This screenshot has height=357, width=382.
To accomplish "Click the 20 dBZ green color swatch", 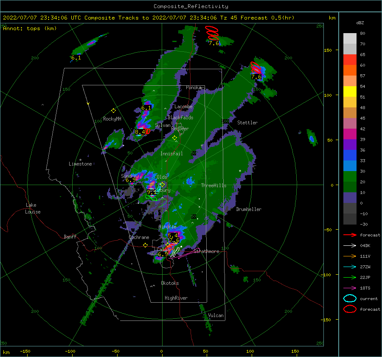I will [x=350, y=177].
